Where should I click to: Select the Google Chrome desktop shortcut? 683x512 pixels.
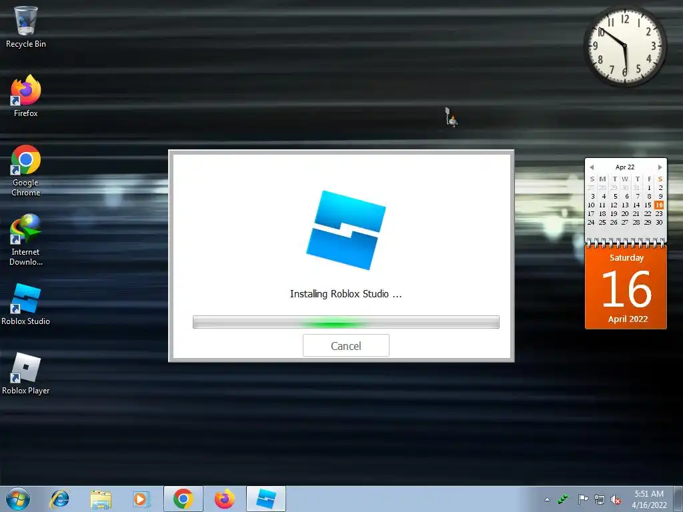coord(26,171)
